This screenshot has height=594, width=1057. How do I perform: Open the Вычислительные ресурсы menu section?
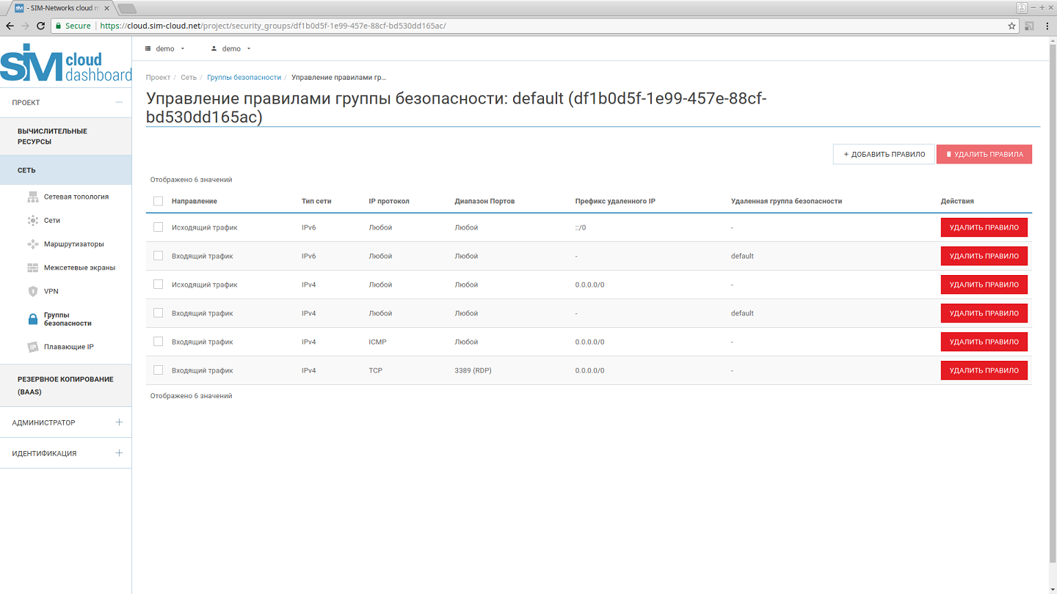pos(53,136)
